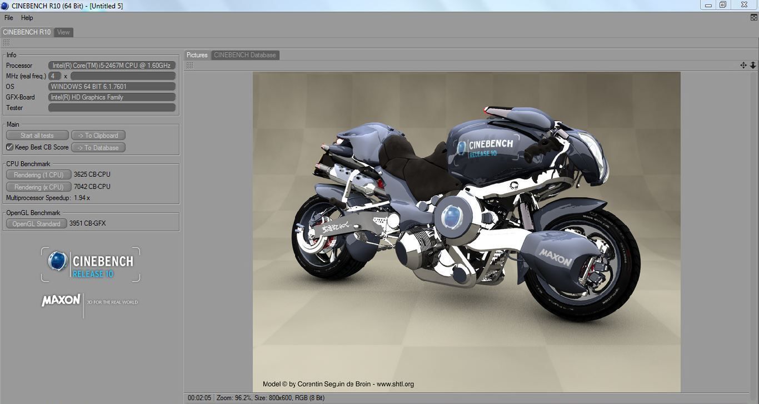Select the Pictures tab
759x404 pixels.
coord(197,55)
